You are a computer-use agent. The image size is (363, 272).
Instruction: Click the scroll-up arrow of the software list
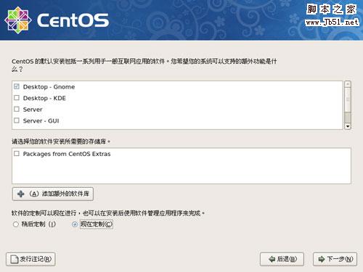(x=348, y=84)
